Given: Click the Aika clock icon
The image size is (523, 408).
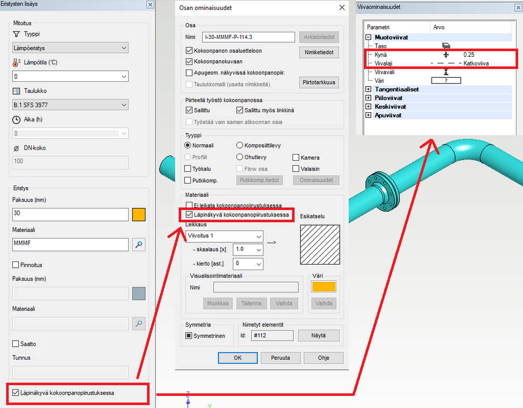Looking at the screenshot, I should coord(16,120).
